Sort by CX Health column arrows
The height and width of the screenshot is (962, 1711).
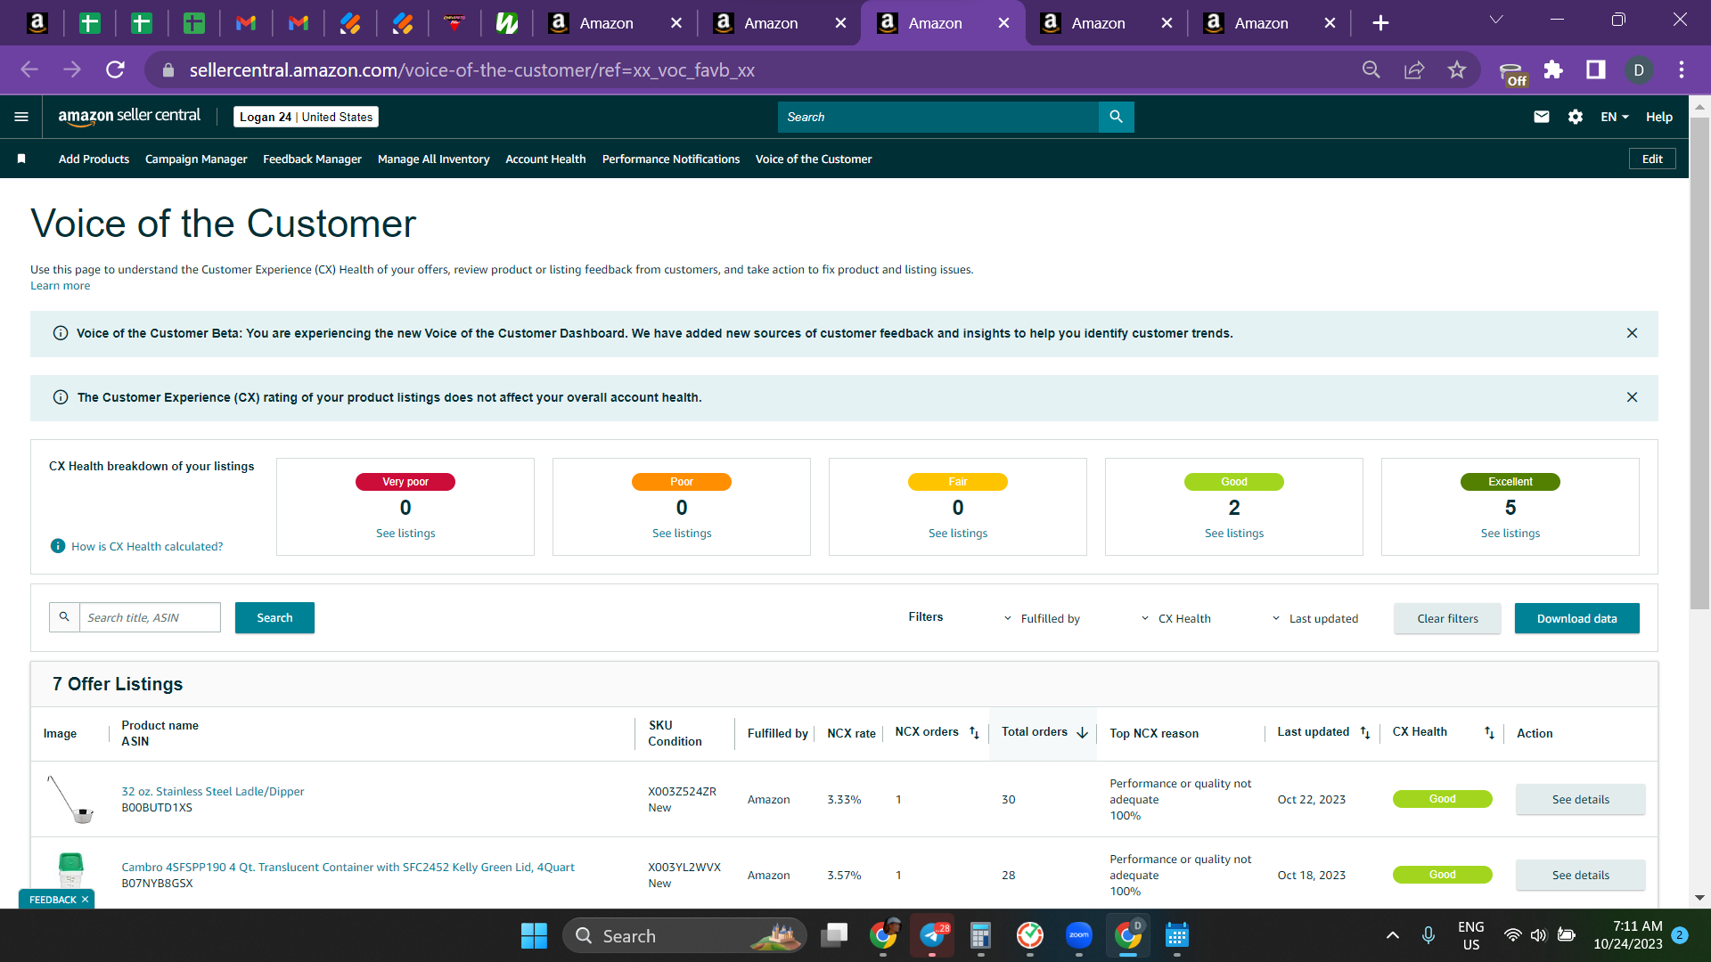tap(1488, 732)
